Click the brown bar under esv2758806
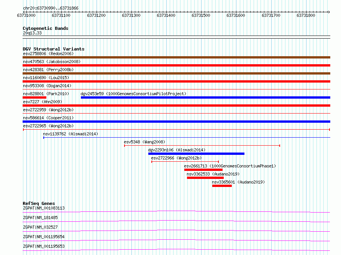The height and width of the screenshot is (255, 341). click(176, 57)
